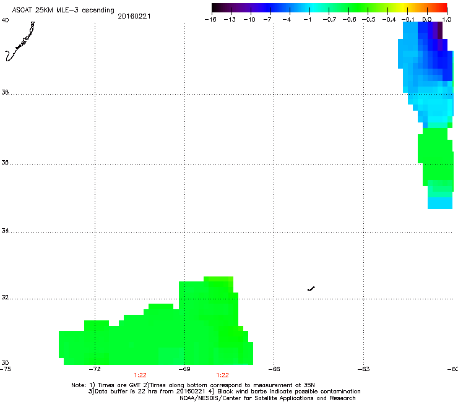
Task: Click the 1.0 color scale label
Action: tap(447, 20)
